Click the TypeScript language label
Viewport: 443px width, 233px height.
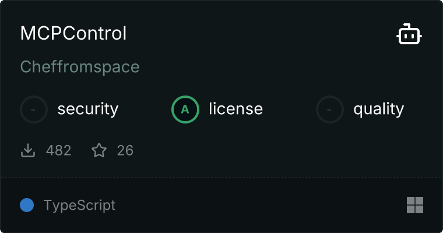tap(79, 205)
